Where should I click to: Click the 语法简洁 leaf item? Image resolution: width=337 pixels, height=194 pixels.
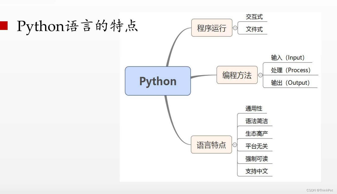tap(256, 121)
